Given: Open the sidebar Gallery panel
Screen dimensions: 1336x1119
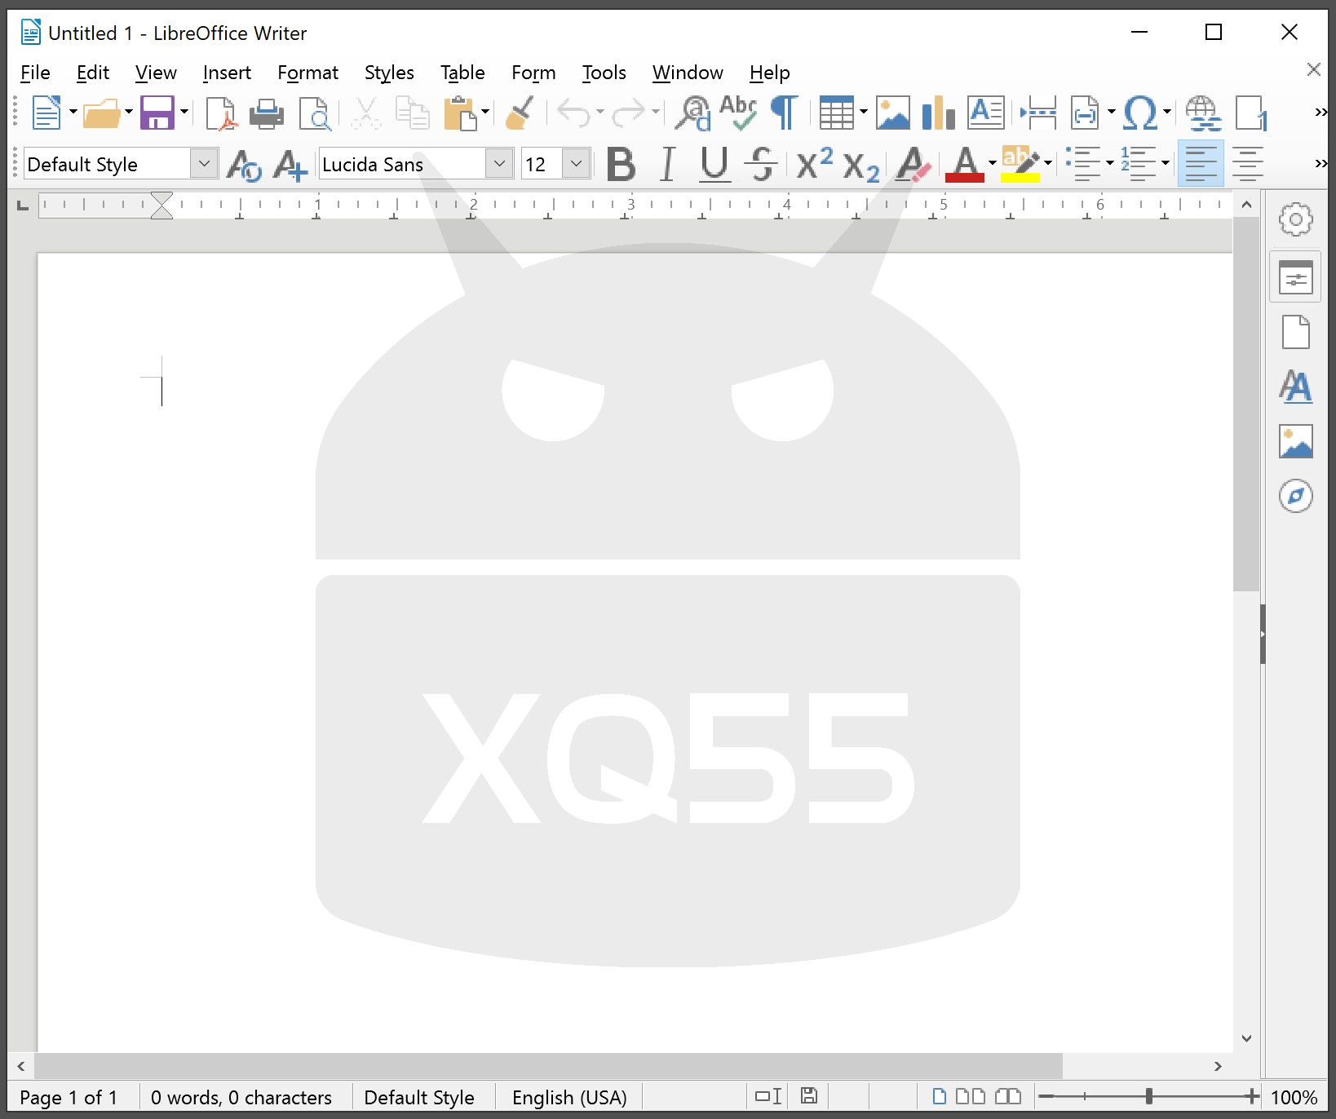Looking at the screenshot, I should coord(1295,442).
